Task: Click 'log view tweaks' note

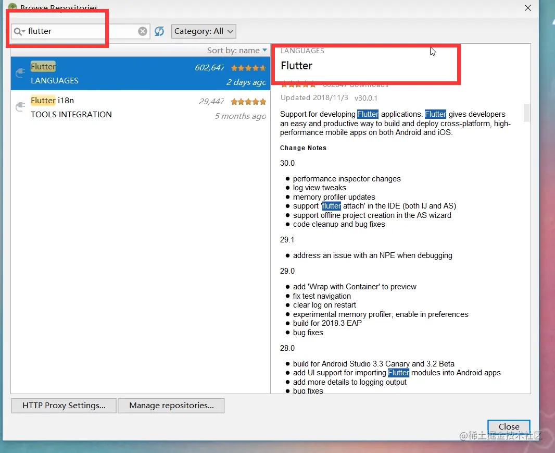Action: pos(320,188)
